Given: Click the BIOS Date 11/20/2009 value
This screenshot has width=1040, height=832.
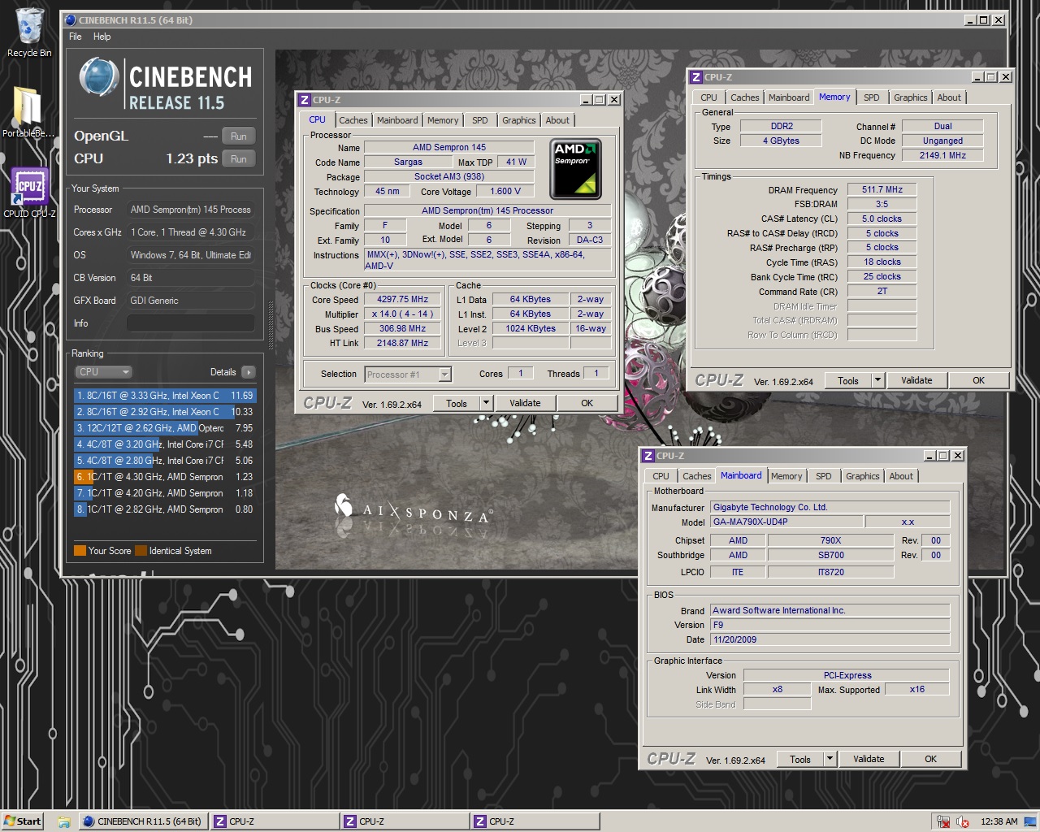Looking at the screenshot, I should click(830, 639).
